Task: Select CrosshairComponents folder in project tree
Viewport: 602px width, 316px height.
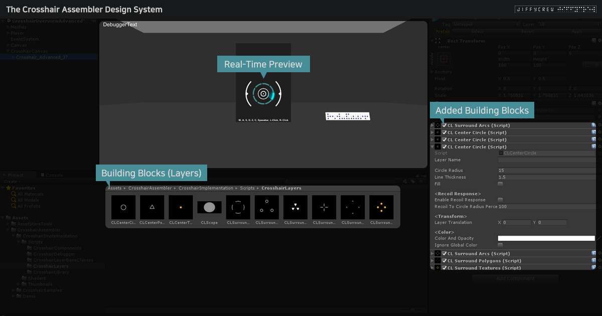Action: (57, 248)
